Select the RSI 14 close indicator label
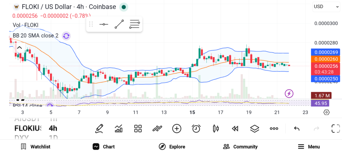342x154 pixels. [x=27, y=106]
